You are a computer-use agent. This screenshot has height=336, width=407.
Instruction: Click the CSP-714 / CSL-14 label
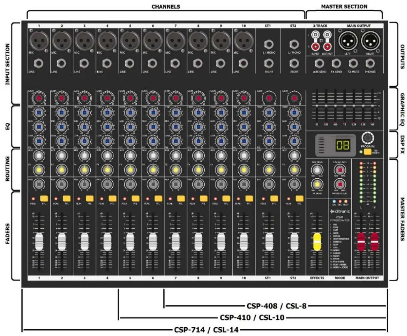tap(206, 329)
